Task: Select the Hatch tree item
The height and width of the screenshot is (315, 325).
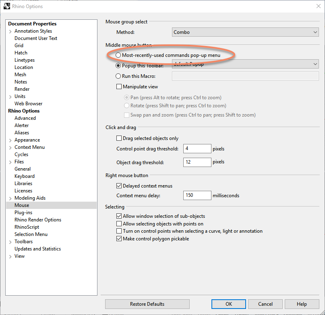Action: (x=21, y=53)
